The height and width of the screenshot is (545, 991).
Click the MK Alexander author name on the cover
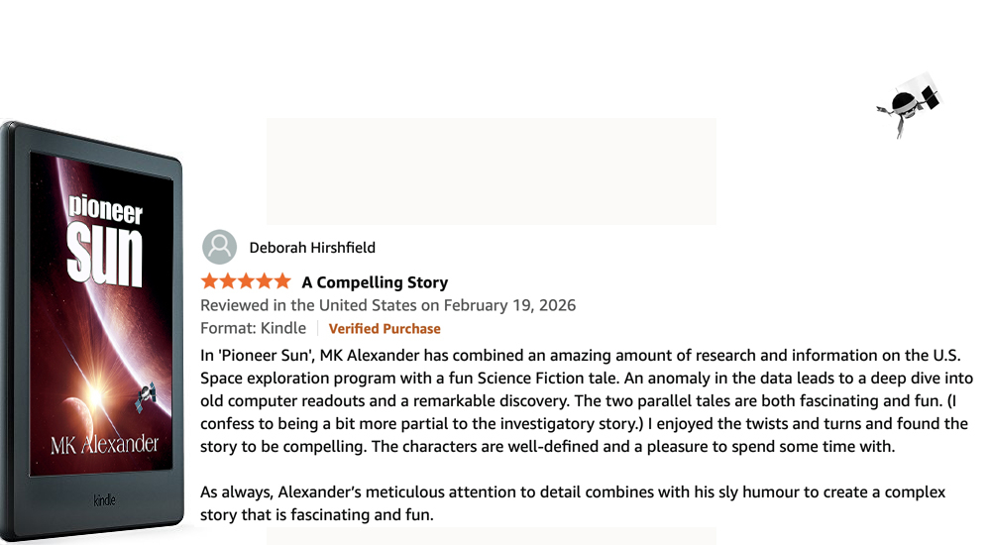pos(104,444)
